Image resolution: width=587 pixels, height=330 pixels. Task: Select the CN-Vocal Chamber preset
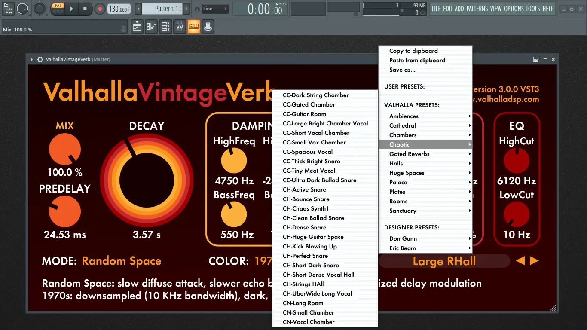point(325,322)
